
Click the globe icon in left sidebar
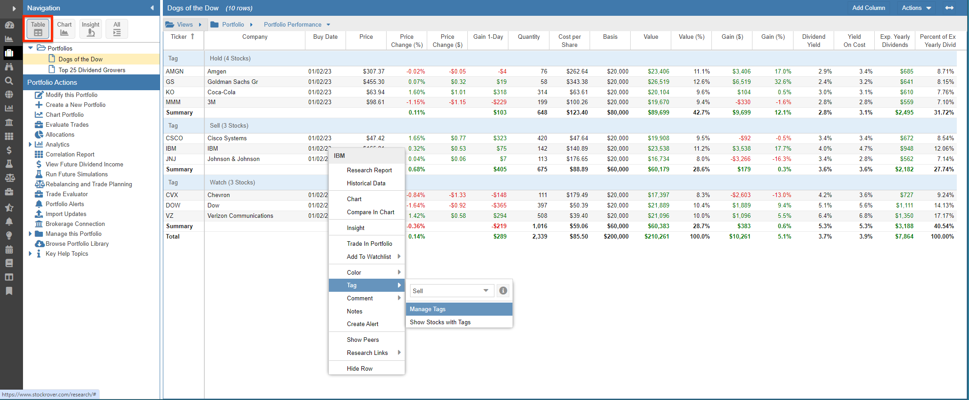point(9,95)
